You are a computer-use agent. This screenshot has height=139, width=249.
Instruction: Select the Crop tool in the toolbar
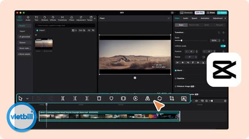(x=172, y=98)
